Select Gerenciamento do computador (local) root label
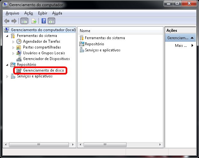The width and height of the screenshot is (199, 158). 43,30
